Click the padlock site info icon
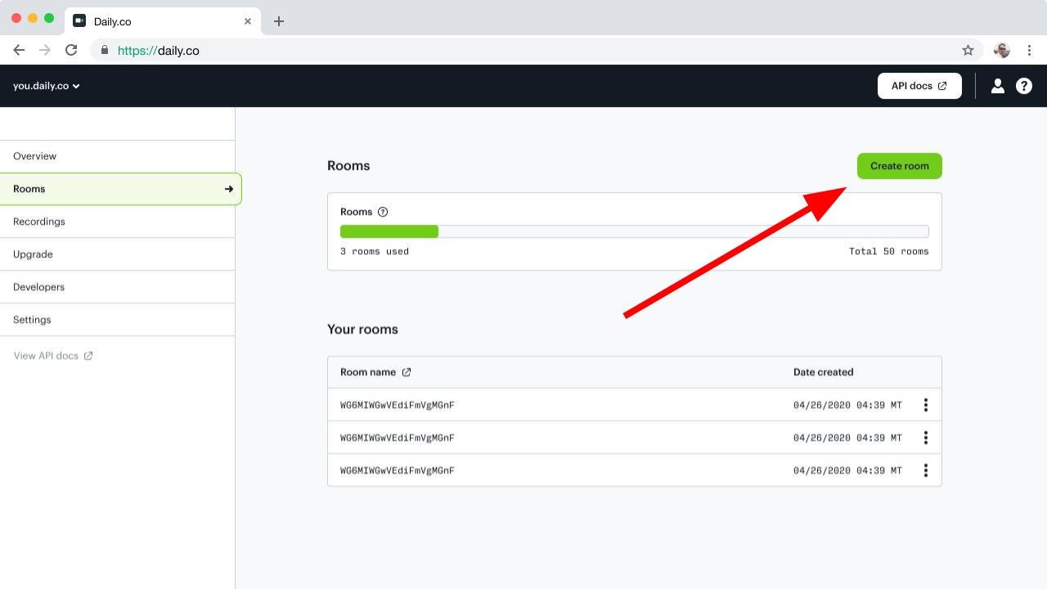 click(105, 50)
